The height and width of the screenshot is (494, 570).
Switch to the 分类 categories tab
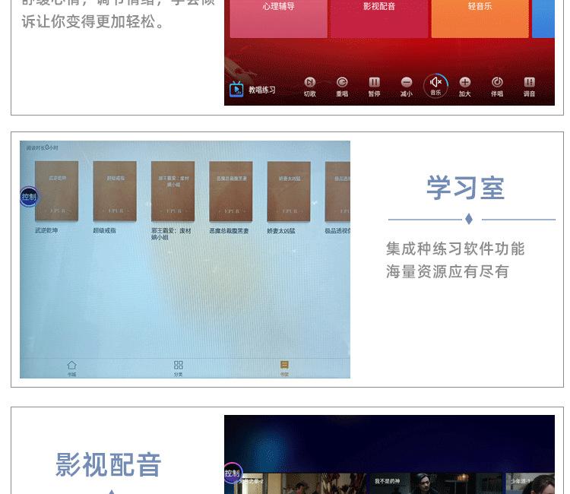[x=178, y=368]
